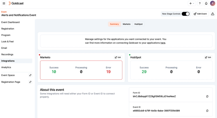The height and width of the screenshot is (118, 217).
Task: Switch to the Marketo tab
Action: pos(126,24)
